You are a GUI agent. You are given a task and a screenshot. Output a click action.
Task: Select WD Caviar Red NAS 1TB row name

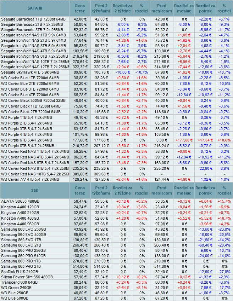click(x=35, y=152)
